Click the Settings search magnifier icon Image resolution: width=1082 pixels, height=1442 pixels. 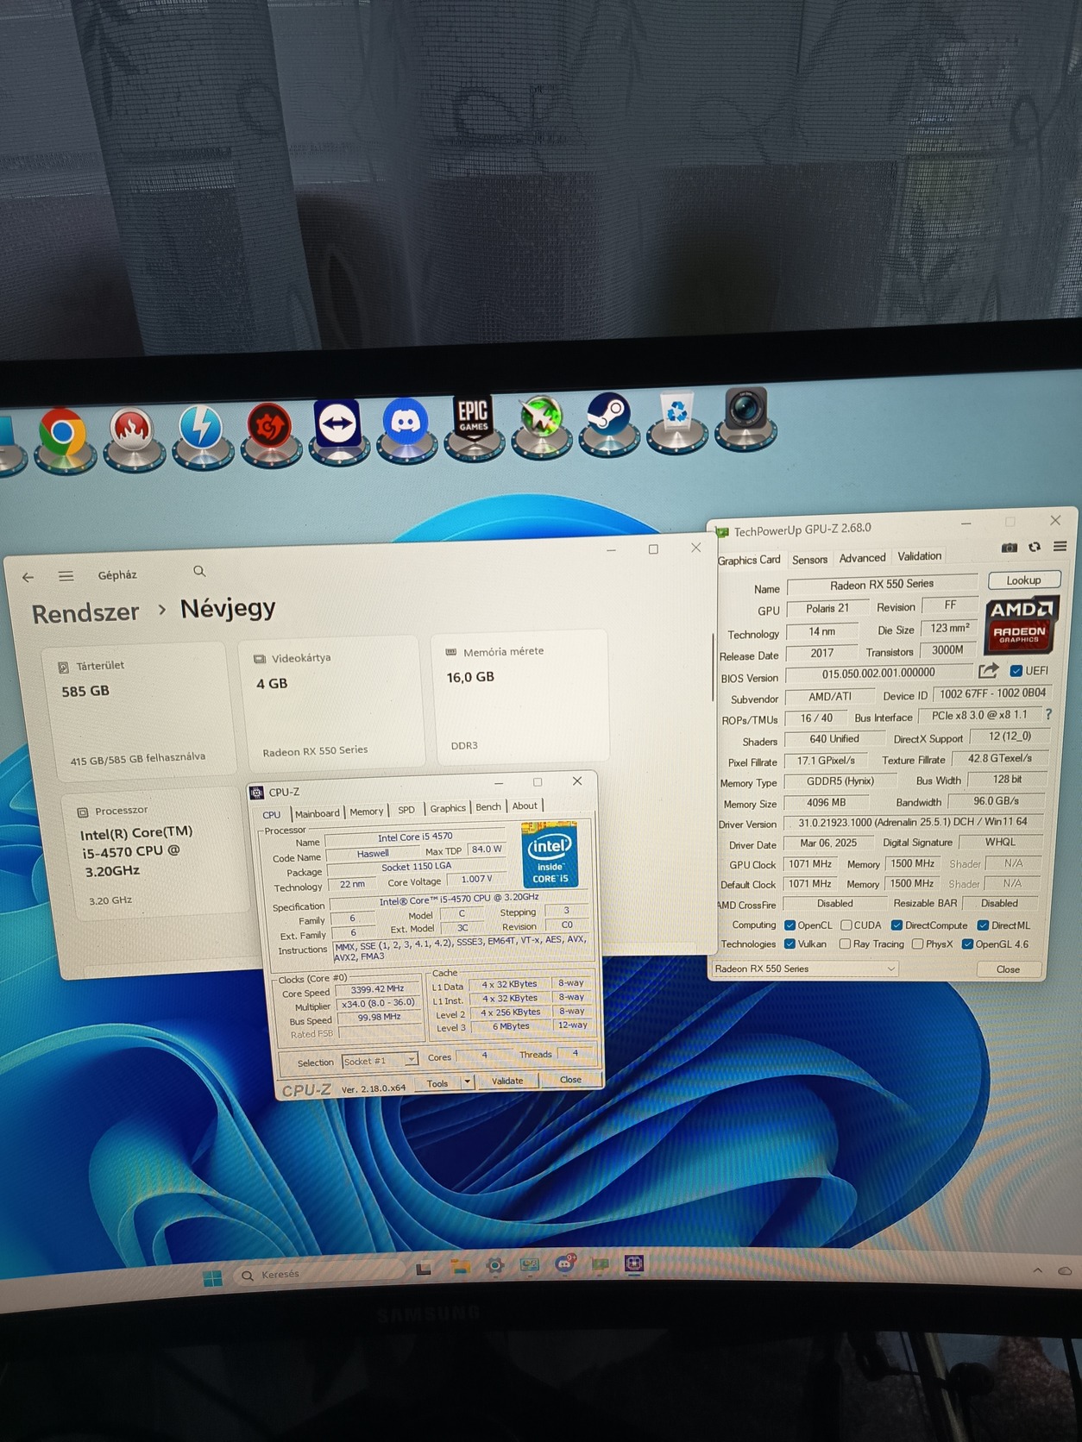199,571
